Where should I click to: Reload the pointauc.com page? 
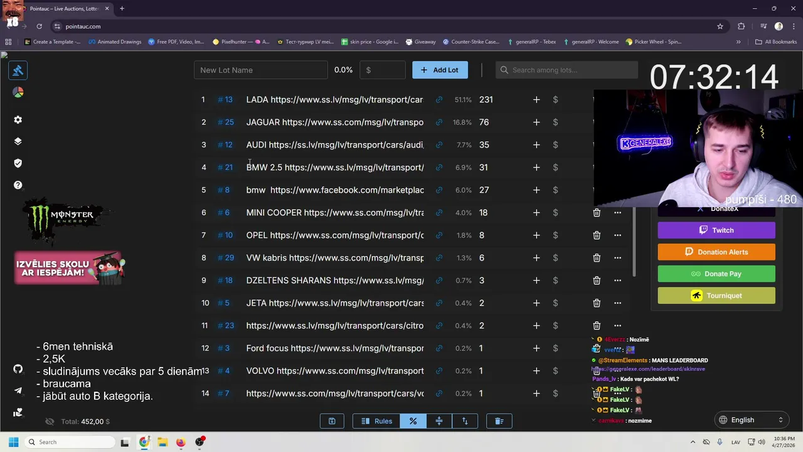[x=39, y=26]
